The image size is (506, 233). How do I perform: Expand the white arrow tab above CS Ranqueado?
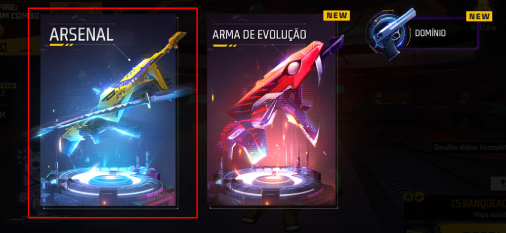click(x=498, y=184)
